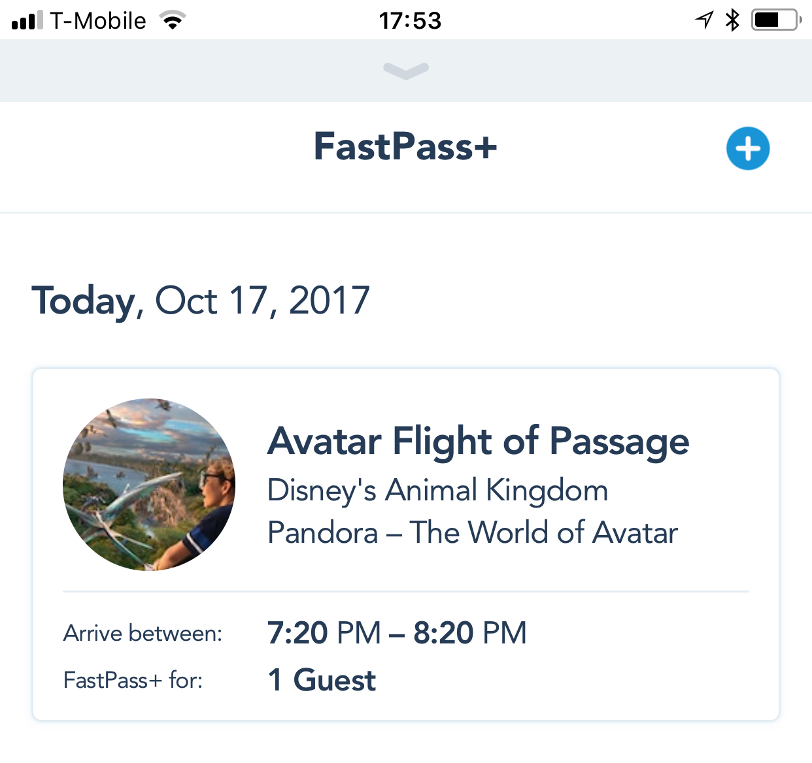Viewport: 812px width, 763px height.
Task: Tap the 17:53 clock in status bar
Action: coord(410,21)
